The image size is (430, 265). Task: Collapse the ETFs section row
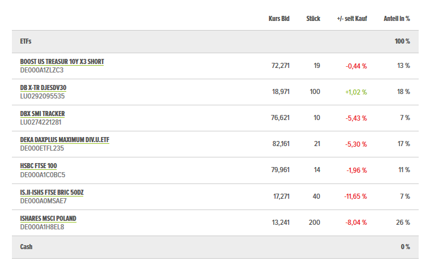(x=25, y=41)
